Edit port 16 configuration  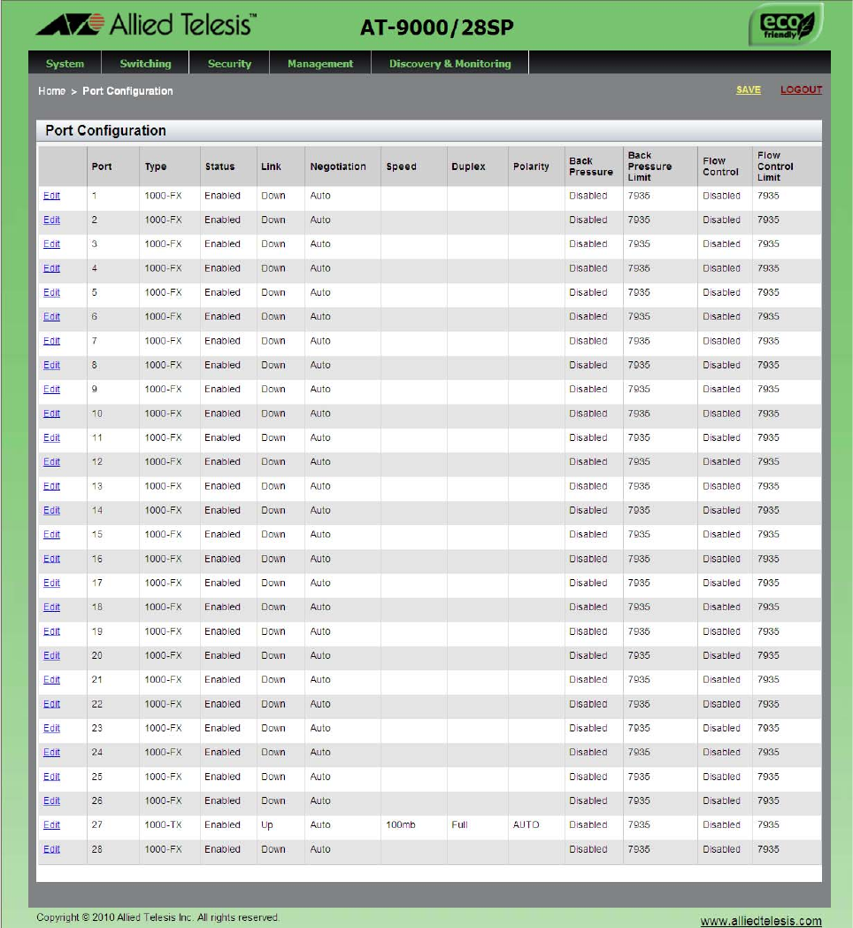point(51,559)
